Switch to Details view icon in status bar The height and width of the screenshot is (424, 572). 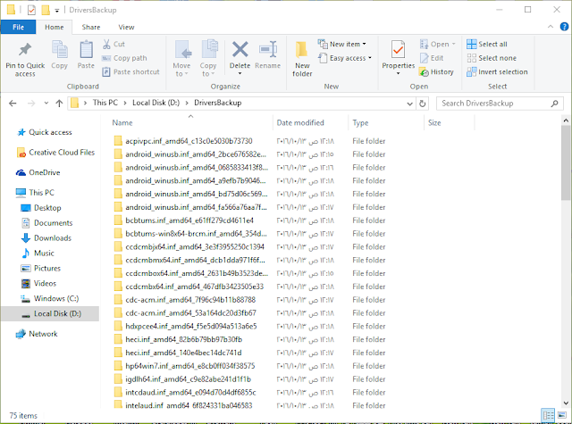click(x=548, y=415)
